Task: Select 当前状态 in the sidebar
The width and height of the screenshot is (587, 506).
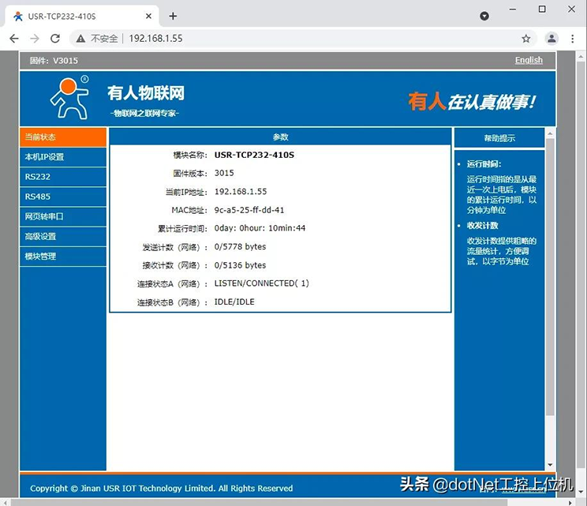Action: point(63,137)
